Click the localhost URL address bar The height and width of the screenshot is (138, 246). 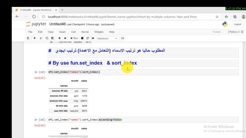click(x=122, y=17)
